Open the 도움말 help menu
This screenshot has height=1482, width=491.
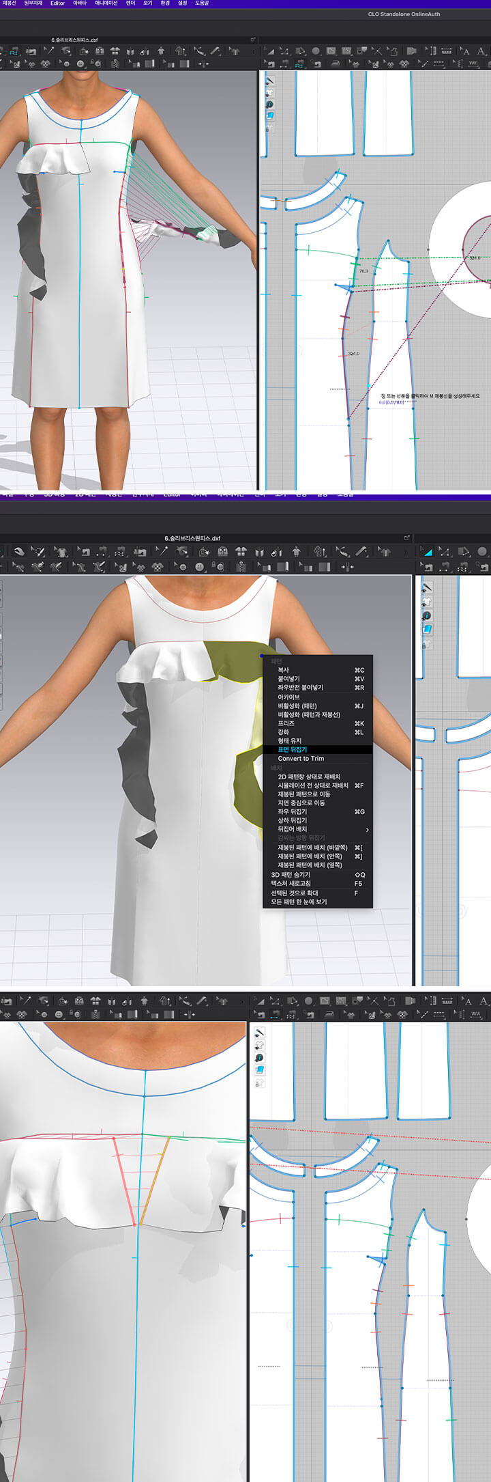coord(202,3)
